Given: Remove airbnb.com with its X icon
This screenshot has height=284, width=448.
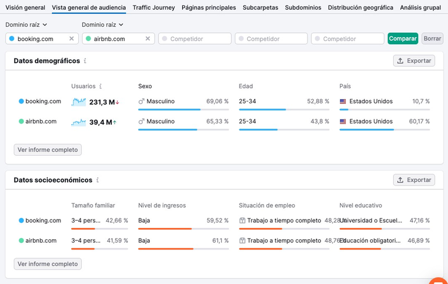Looking at the screenshot, I should (x=148, y=39).
